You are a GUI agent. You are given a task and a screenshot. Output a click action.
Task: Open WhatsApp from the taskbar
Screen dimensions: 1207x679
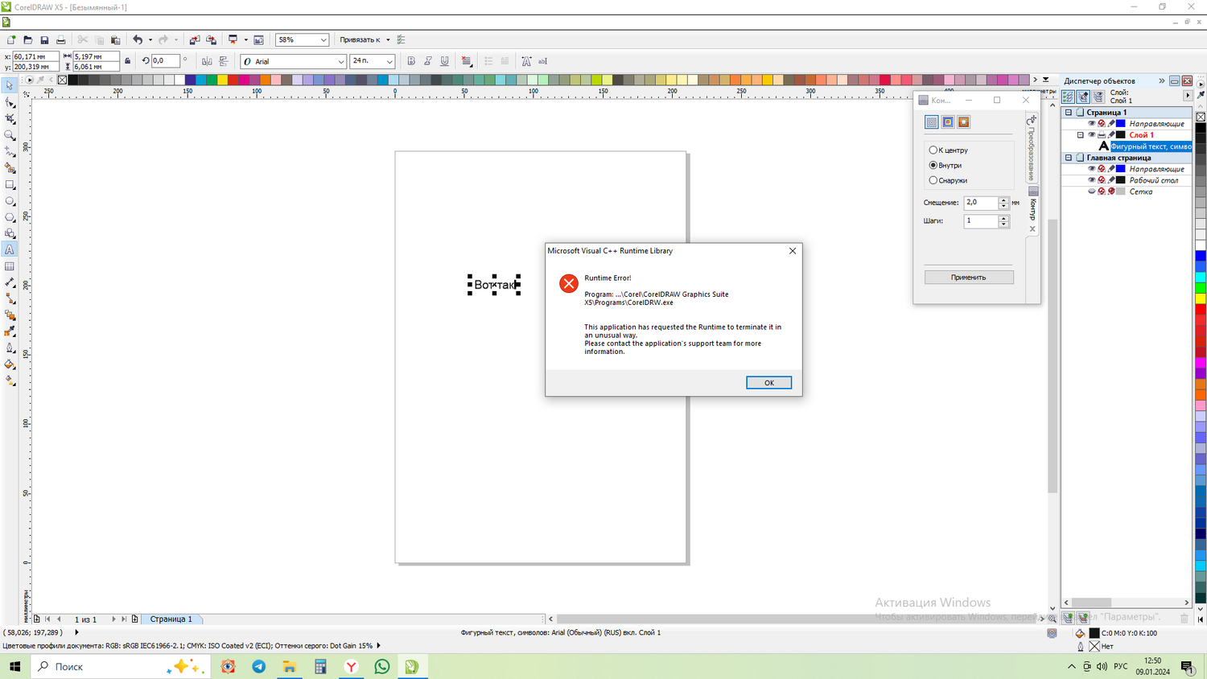382,666
